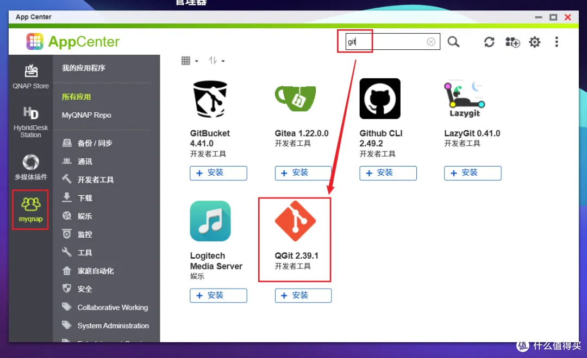
Task: Open GitBucket 4.41.0 title
Action: tap(210, 138)
